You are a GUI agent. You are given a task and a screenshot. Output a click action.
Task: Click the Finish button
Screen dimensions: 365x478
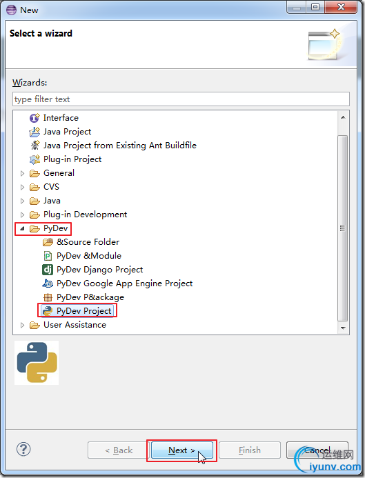[250, 450]
